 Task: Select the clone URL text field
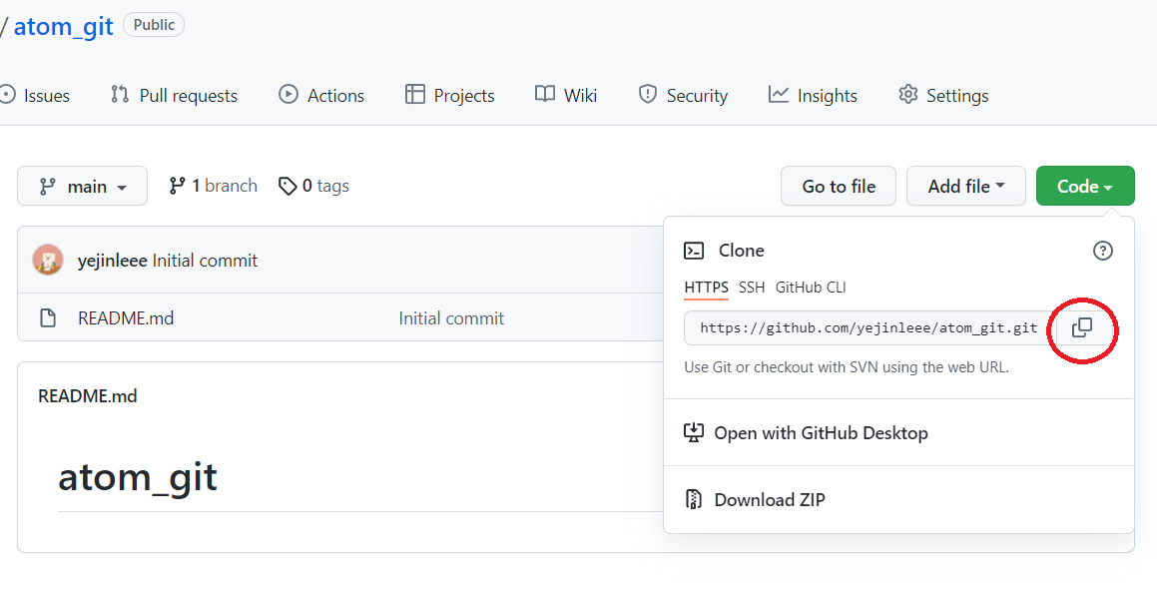pos(869,327)
